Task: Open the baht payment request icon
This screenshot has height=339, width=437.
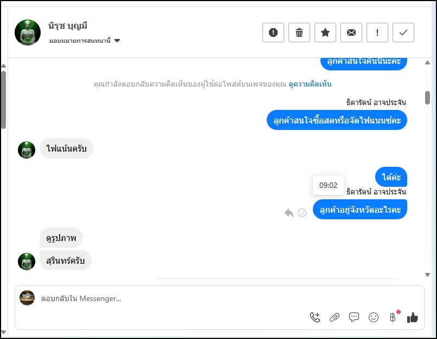Action: coord(393,318)
